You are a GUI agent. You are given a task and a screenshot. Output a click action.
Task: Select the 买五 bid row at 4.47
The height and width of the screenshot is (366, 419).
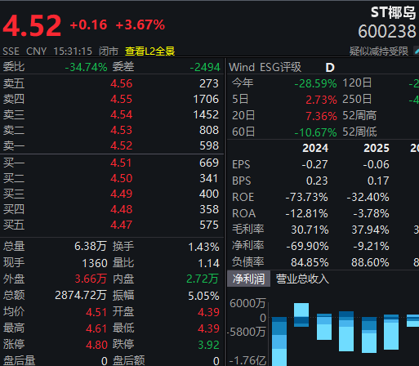tap(112, 225)
